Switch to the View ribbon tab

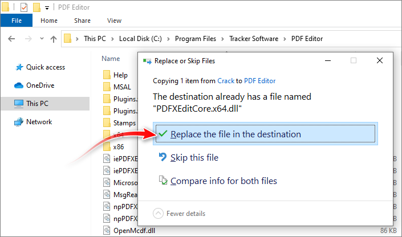coord(115,21)
